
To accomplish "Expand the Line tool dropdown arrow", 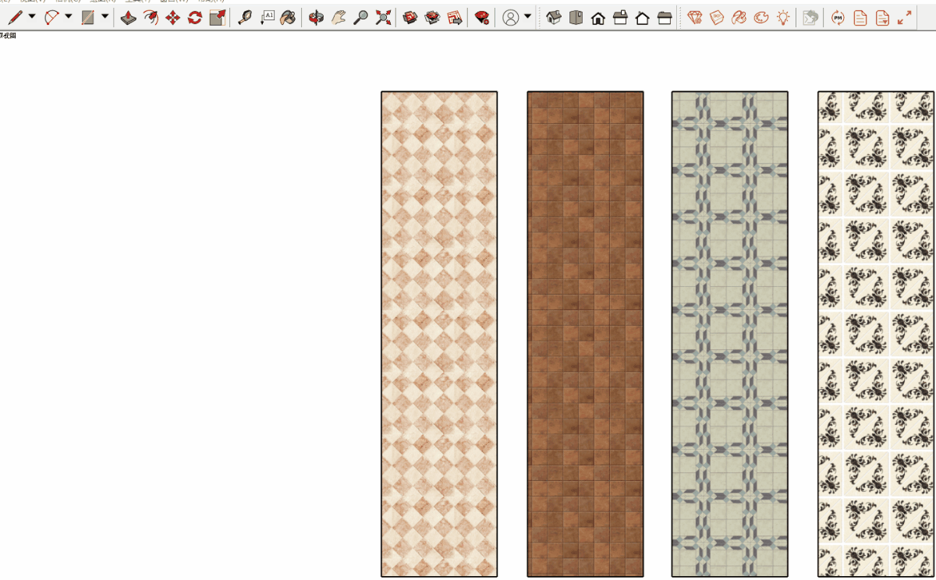I will [x=32, y=16].
